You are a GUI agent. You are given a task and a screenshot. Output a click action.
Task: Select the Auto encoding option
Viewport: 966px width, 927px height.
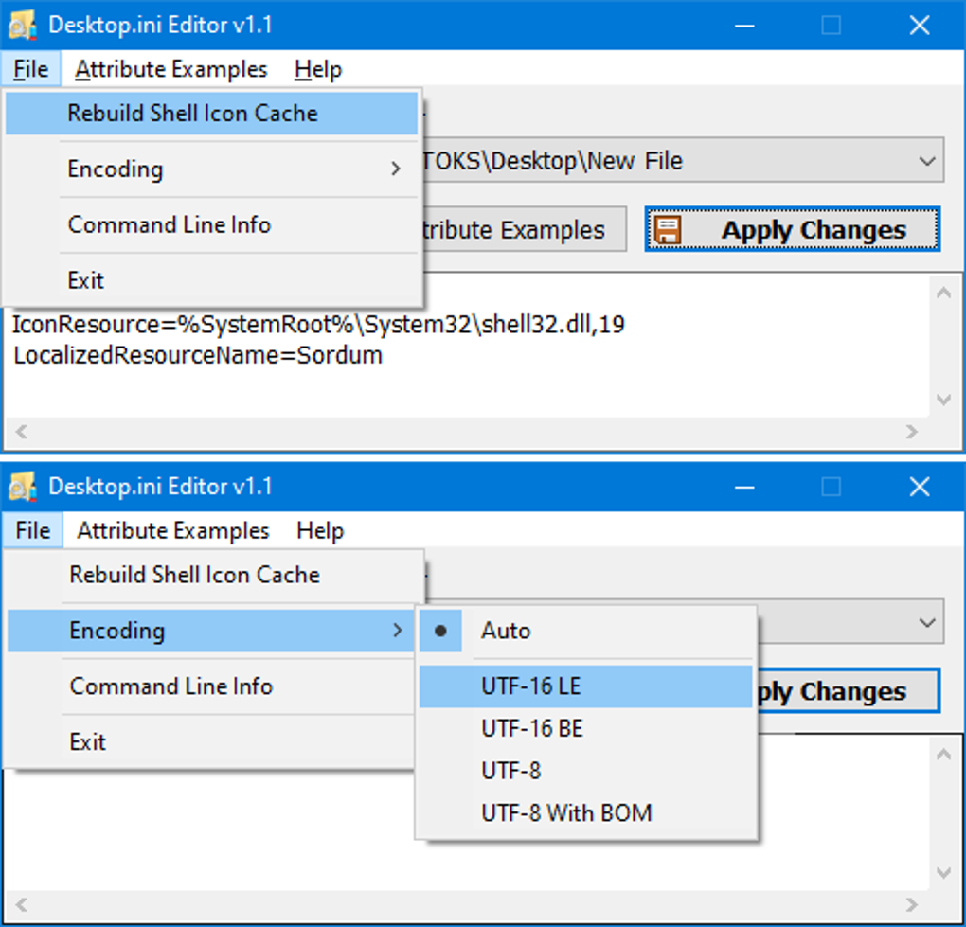pos(506,631)
